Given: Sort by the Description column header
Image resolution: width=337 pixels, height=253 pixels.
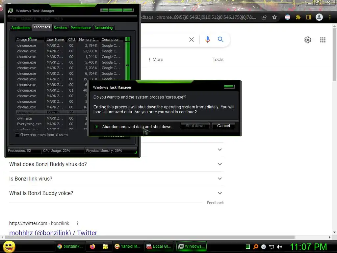Looking at the screenshot, I should [x=112, y=40].
